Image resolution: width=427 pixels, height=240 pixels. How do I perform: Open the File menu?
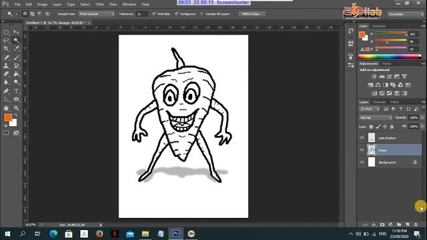click(x=17, y=5)
